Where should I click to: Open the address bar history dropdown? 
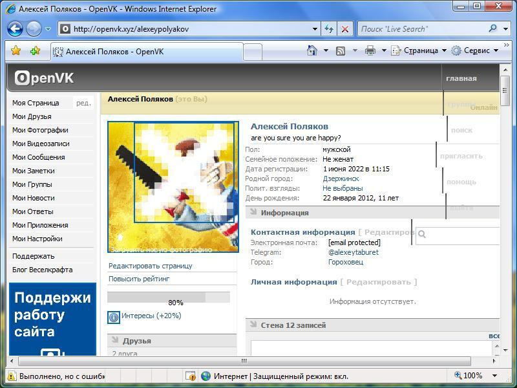pos(315,29)
